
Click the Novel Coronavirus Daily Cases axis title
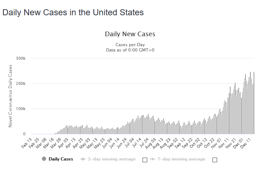pyautogui.click(x=10, y=96)
